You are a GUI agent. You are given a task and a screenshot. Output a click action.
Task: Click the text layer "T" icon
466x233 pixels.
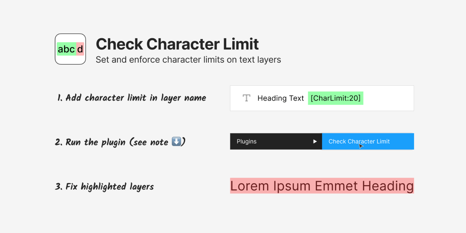tap(246, 98)
